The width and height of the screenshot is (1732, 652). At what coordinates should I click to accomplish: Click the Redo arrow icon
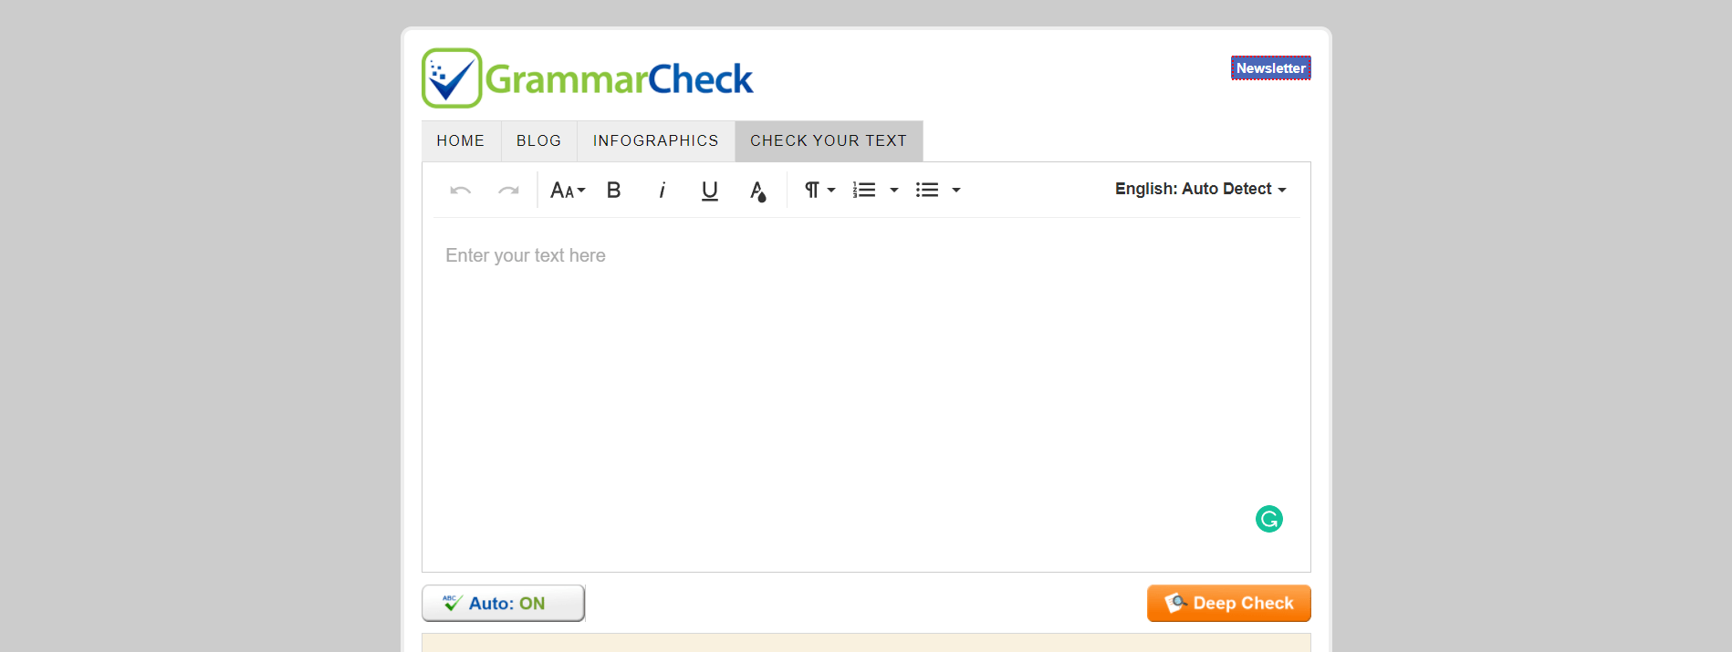tap(508, 190)
